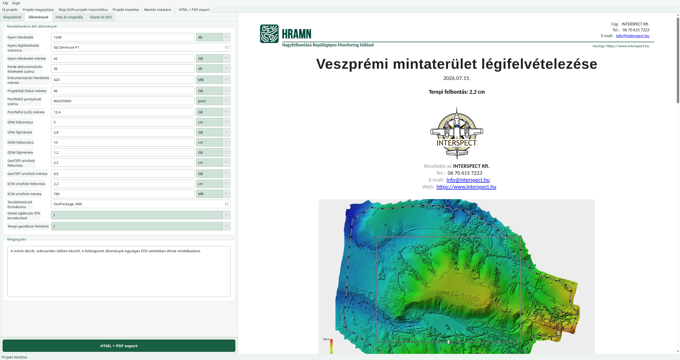Click the DFM felbontása value field
Viewport: 680px width, 360px height.
click(123, 122)
